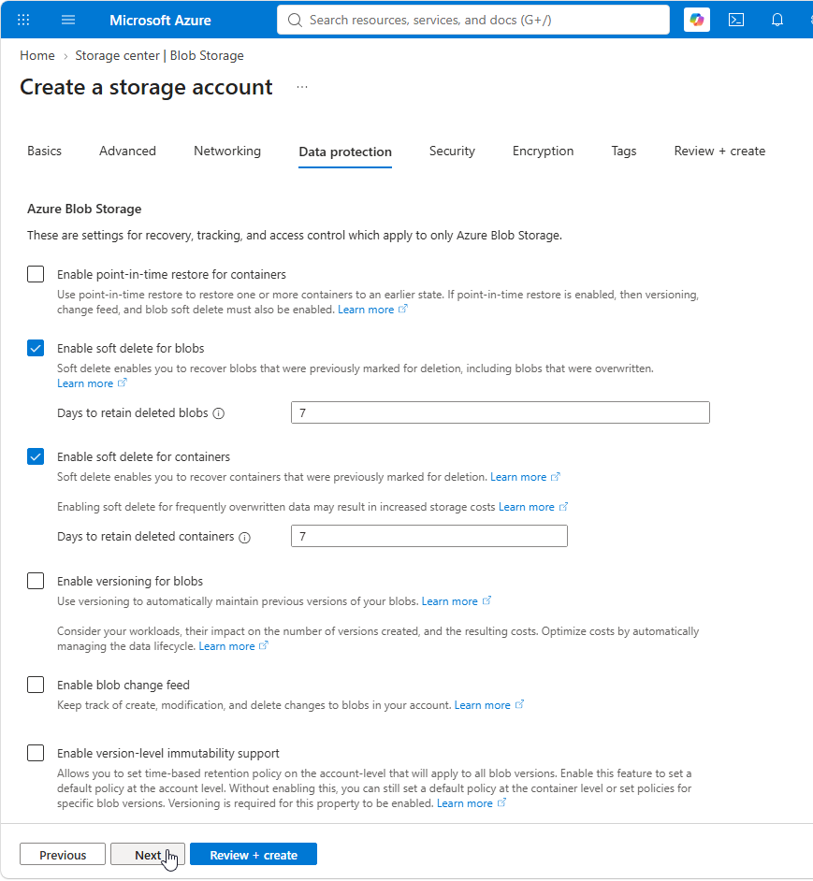The width and height of the screenshot is (813, 881).
Task: Open Learn more for blob change feed
Action: coord(483,704)
